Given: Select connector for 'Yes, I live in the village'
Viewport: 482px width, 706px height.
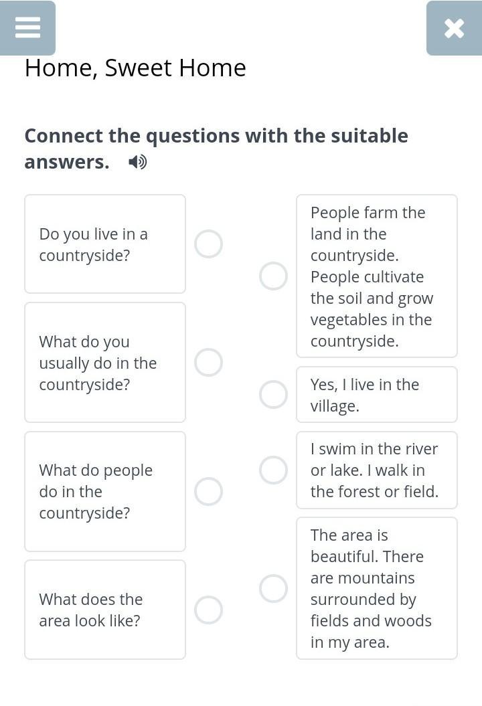Looking at the screenshot, I should 273,395.
